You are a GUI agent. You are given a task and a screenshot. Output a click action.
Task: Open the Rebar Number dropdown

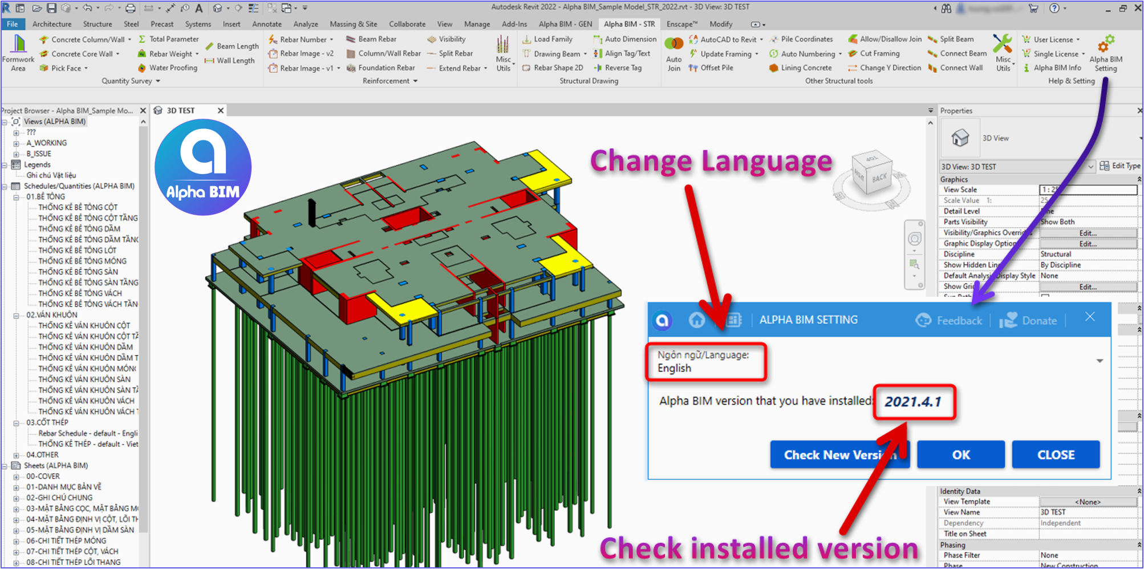click(x=331, y=39)
